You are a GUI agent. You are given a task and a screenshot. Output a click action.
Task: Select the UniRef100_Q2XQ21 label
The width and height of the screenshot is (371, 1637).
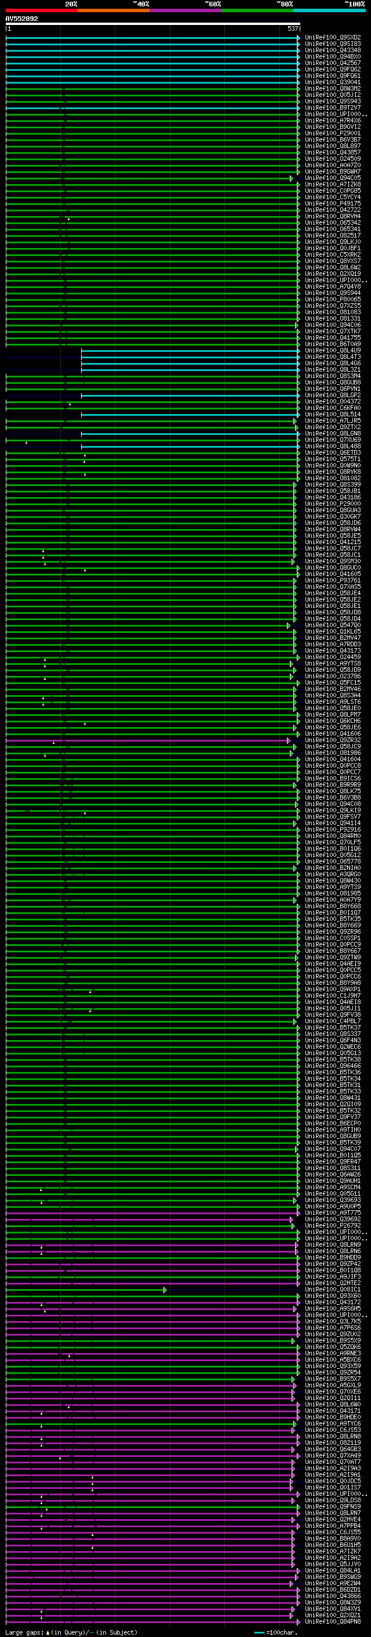[x=333, y=1615]
